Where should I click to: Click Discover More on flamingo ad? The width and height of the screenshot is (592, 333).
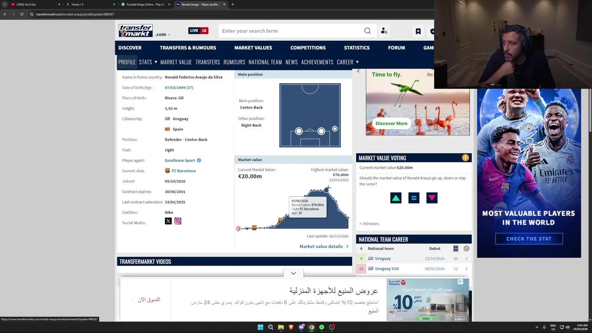tap(391, 123)
